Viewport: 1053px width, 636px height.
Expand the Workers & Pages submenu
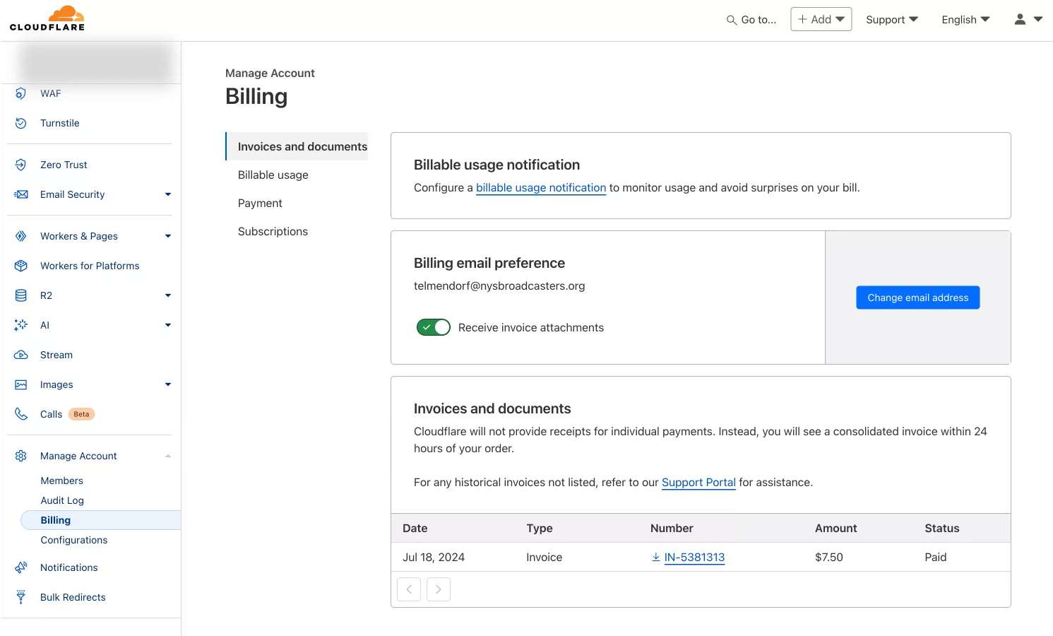168,236
